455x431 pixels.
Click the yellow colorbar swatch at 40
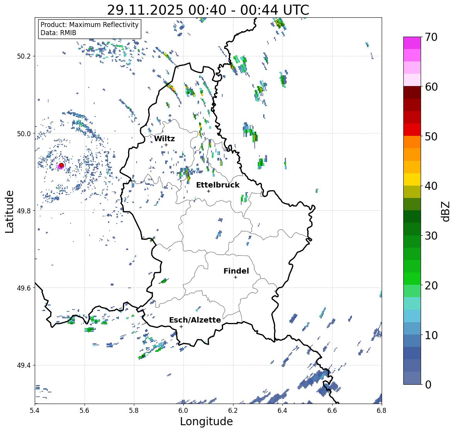coord(412,179)
